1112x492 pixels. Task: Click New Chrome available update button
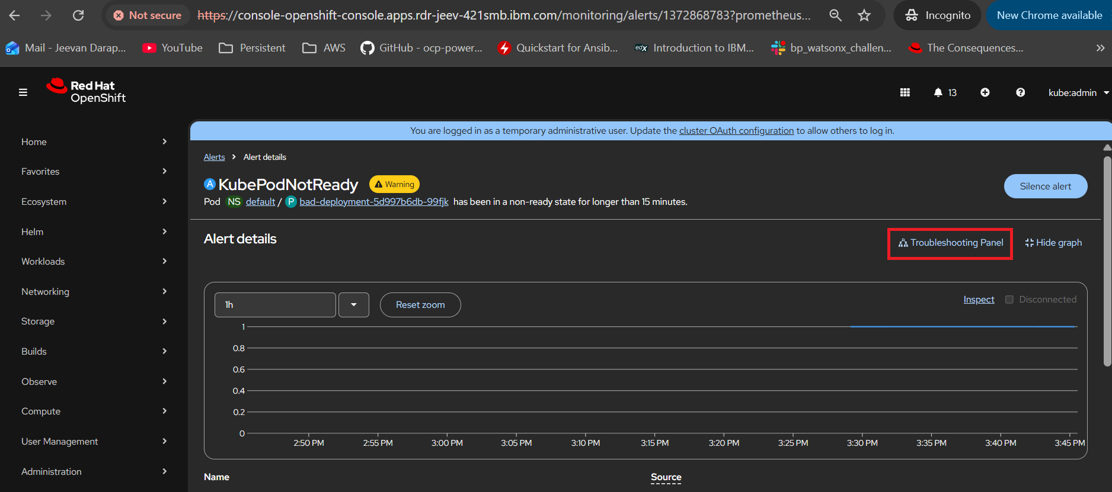coord(1048,15)
